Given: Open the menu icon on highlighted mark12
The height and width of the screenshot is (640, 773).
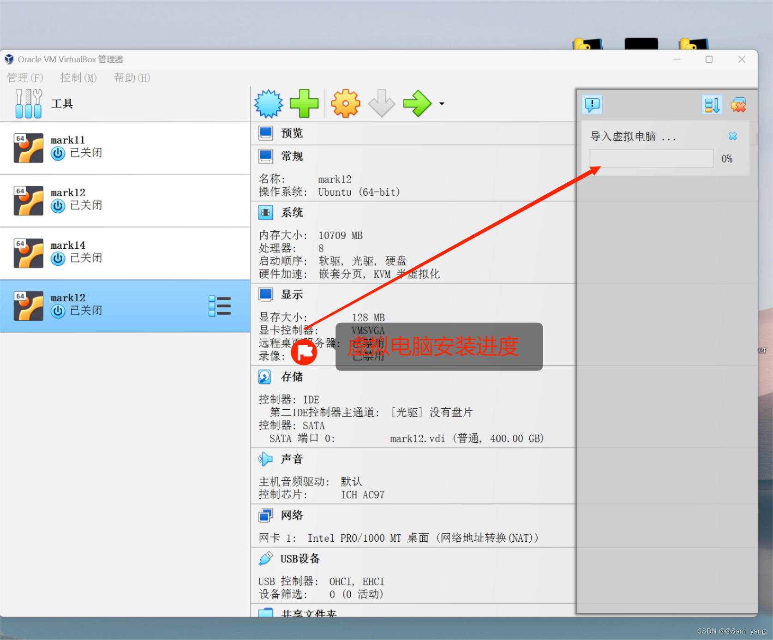Looking at the screenshot, I should (x=220, y=306).
